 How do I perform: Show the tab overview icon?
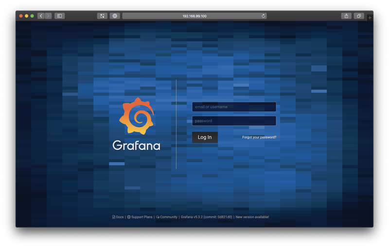pyautogui.click(x=359, y=16)
